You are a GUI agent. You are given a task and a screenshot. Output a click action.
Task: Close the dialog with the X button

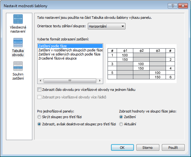[183, 6]
